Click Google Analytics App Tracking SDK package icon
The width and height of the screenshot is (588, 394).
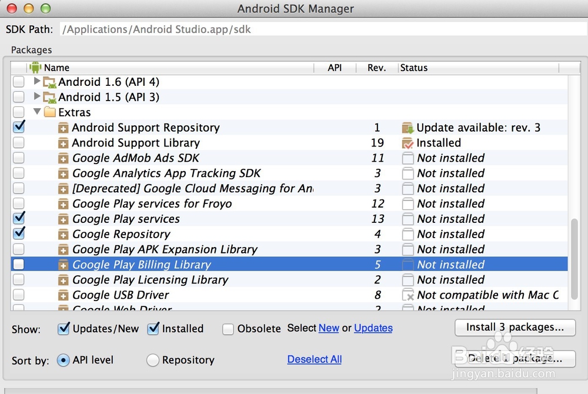coord(63,173)
